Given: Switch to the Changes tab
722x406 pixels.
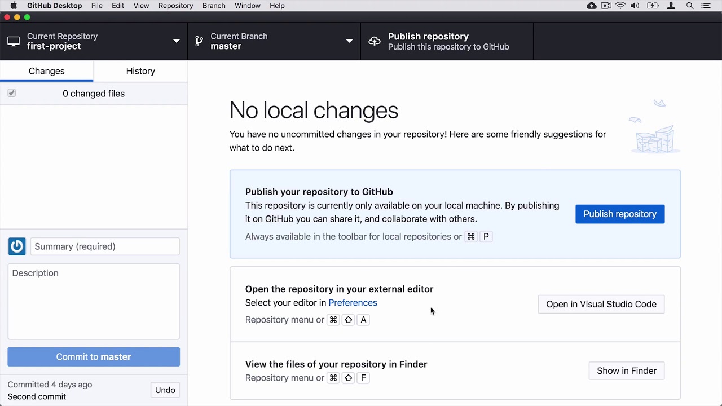Looking at the screenshot, I should (x=47, y=71).
